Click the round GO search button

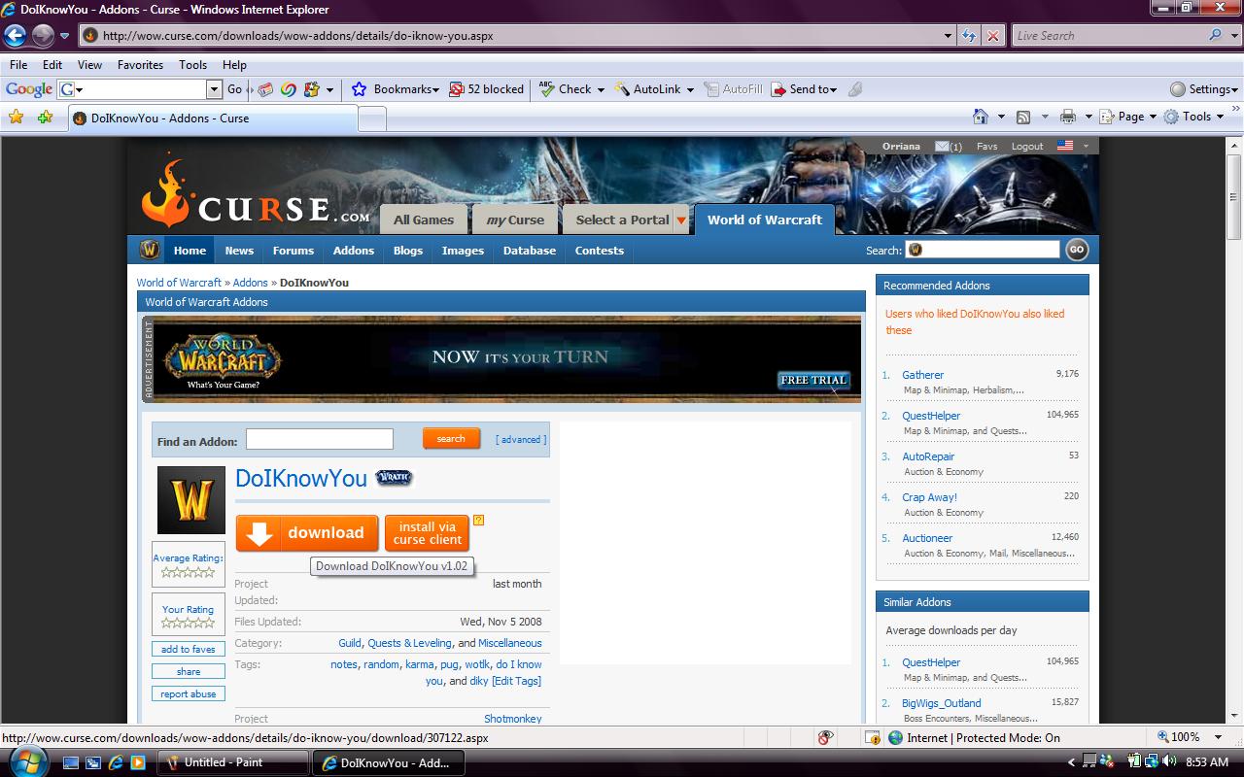click(x=1076, y=250)
